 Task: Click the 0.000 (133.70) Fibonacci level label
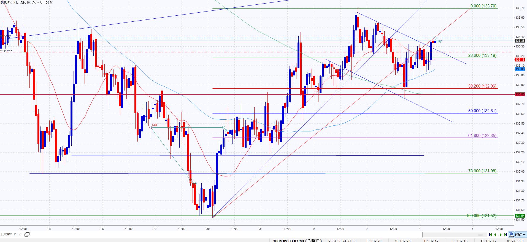483,6
